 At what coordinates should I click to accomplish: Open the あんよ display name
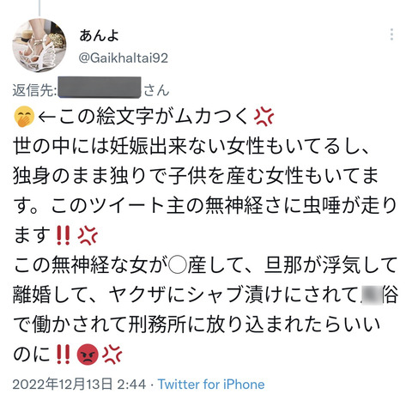(x=99, y=36)
